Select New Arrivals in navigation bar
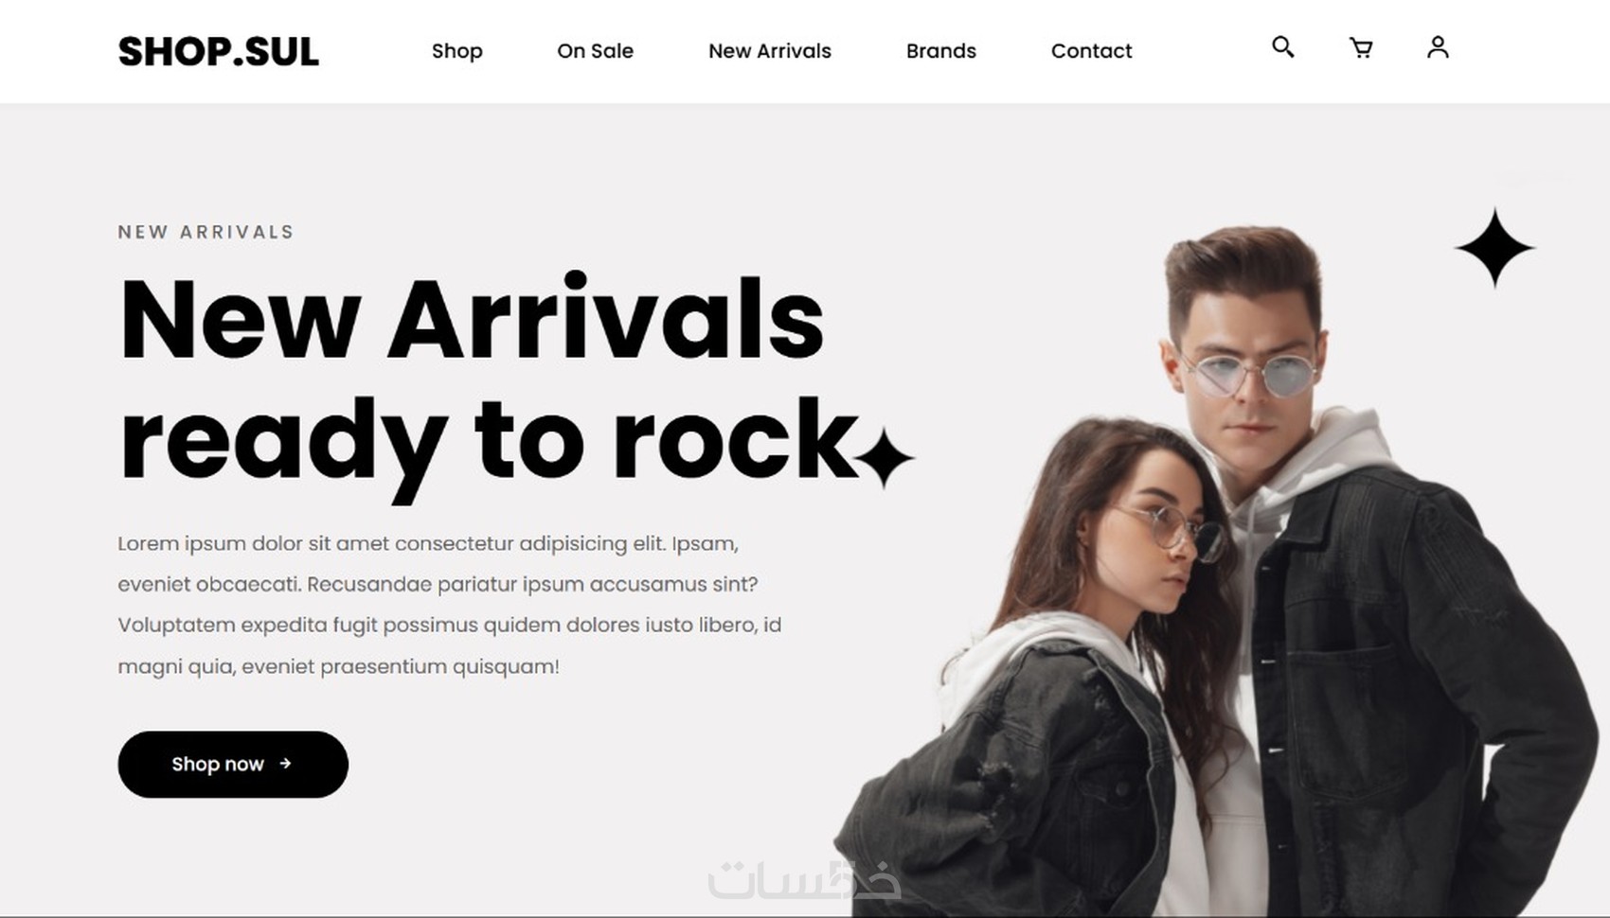The image size is (1610, 918). (770, 51)
